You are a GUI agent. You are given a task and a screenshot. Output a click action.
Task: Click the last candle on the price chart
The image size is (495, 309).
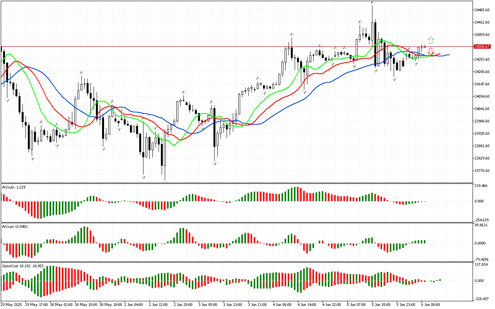[425, 47]
